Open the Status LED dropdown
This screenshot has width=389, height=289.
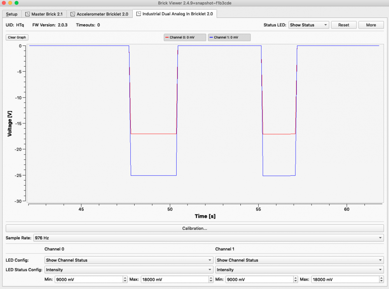[308, 25]
